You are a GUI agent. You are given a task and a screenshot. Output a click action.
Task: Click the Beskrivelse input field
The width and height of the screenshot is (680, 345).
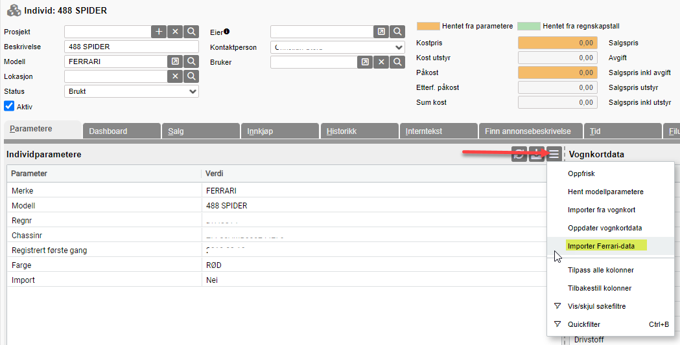point(132,47)
